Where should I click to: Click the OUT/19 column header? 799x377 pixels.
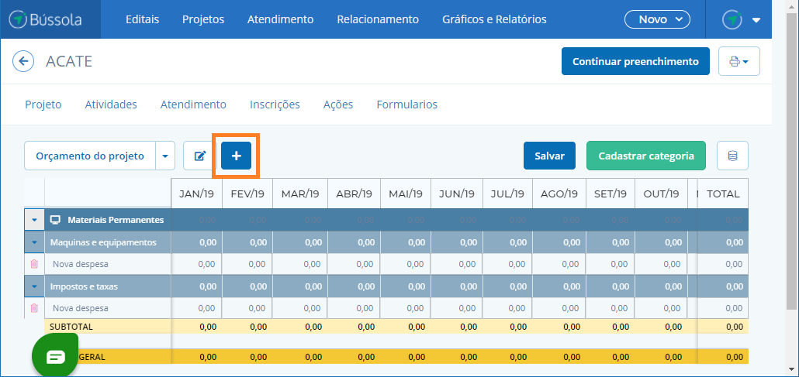[x=661, y=194]
